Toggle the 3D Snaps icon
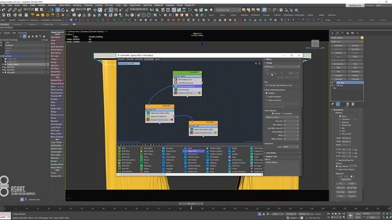Image resolution: width=392 pixels, height=220 pixels. [105, 10]
